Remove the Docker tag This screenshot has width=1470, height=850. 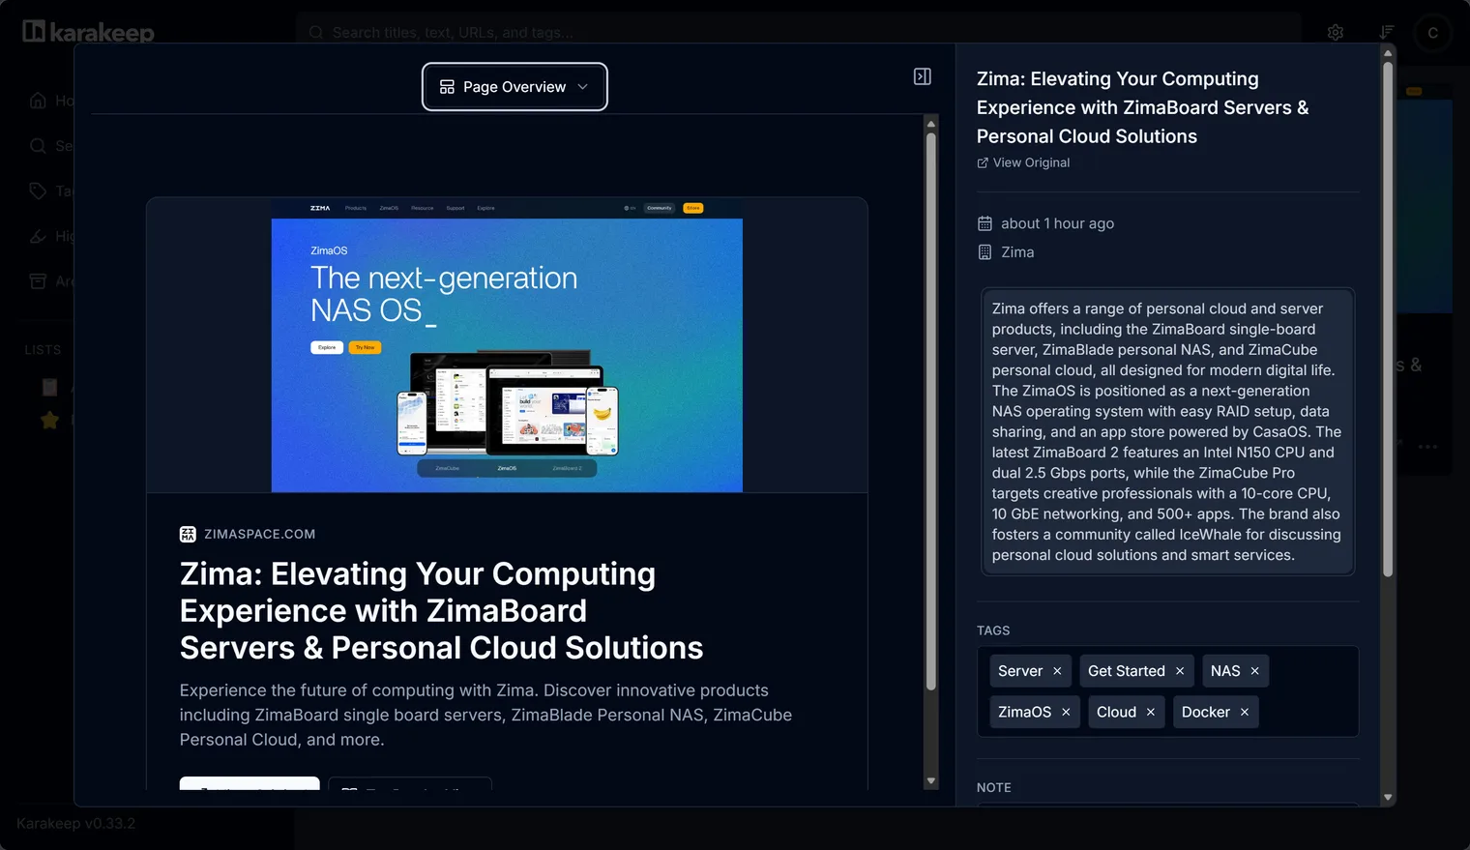1245,712
